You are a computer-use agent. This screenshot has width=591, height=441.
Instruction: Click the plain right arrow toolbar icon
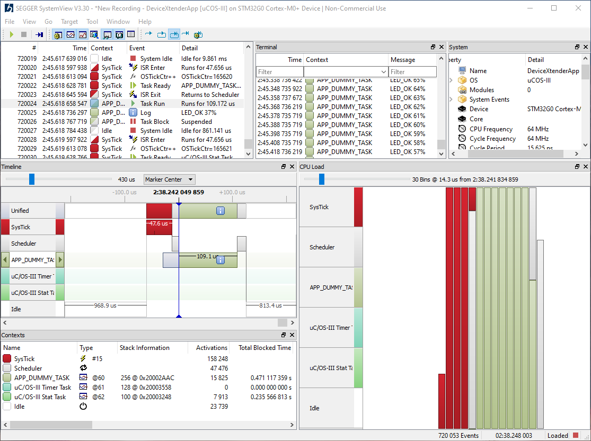[x=148, y=34]
